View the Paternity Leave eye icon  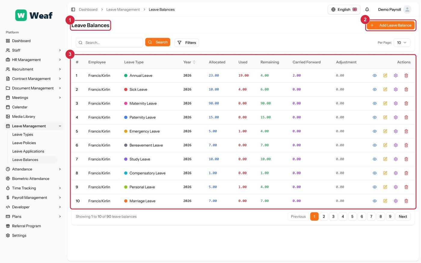pyautogui.click(x=375, y=117)
